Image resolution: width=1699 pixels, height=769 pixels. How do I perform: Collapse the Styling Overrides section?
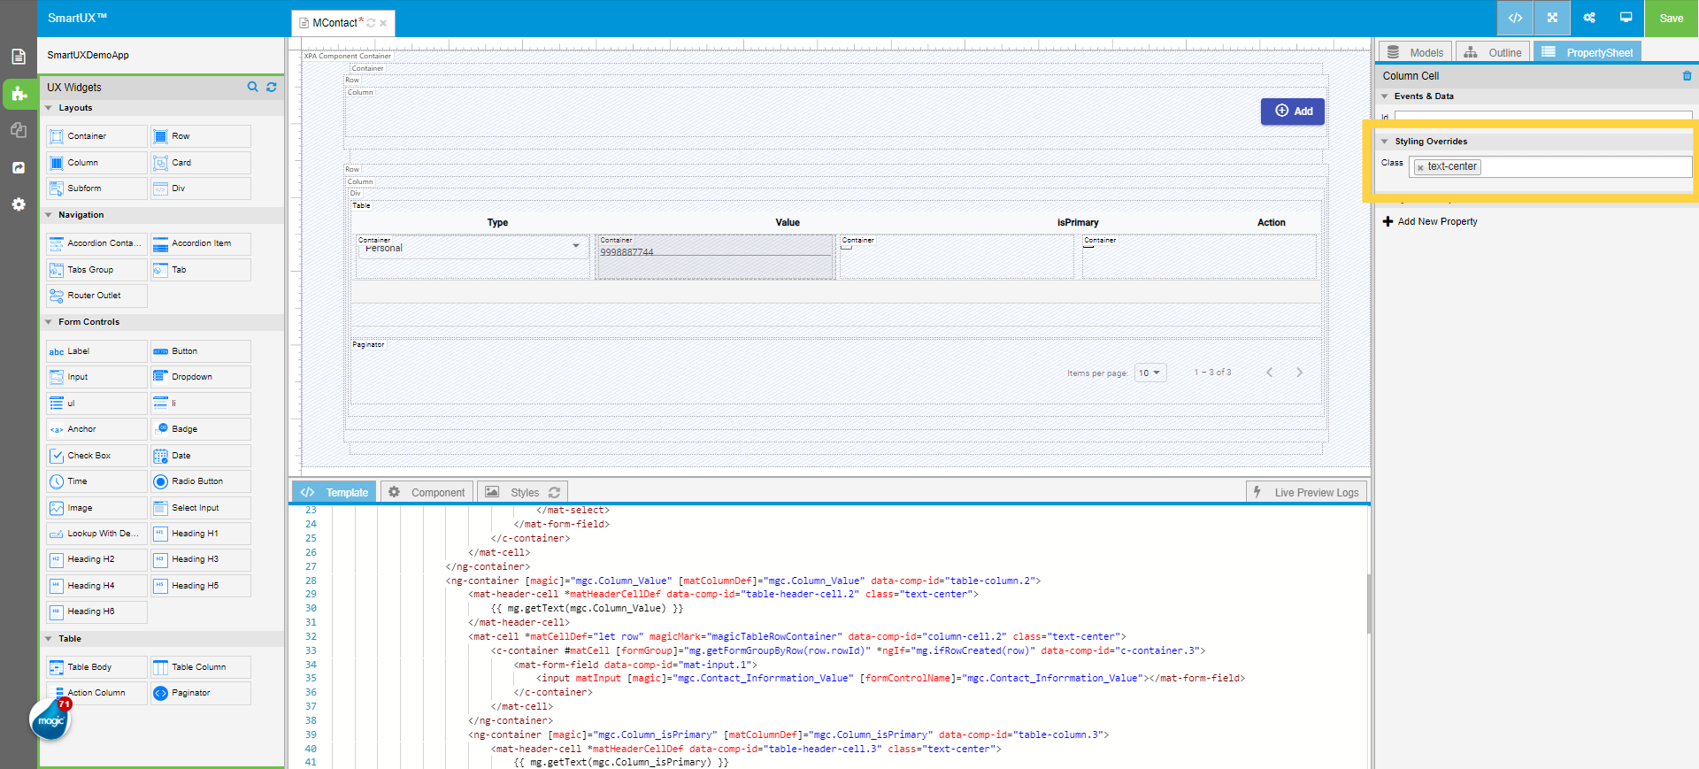pos(1385,142)
